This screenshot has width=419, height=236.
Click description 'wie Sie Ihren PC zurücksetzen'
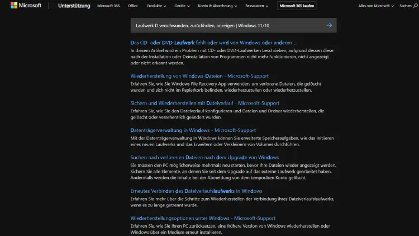pyautogui.click(x=230, y=229)
